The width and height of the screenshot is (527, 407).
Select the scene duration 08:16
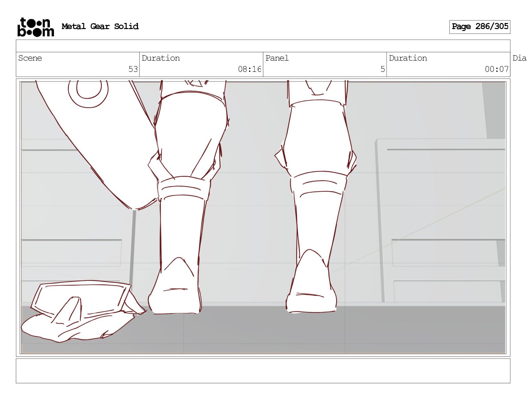249,69
